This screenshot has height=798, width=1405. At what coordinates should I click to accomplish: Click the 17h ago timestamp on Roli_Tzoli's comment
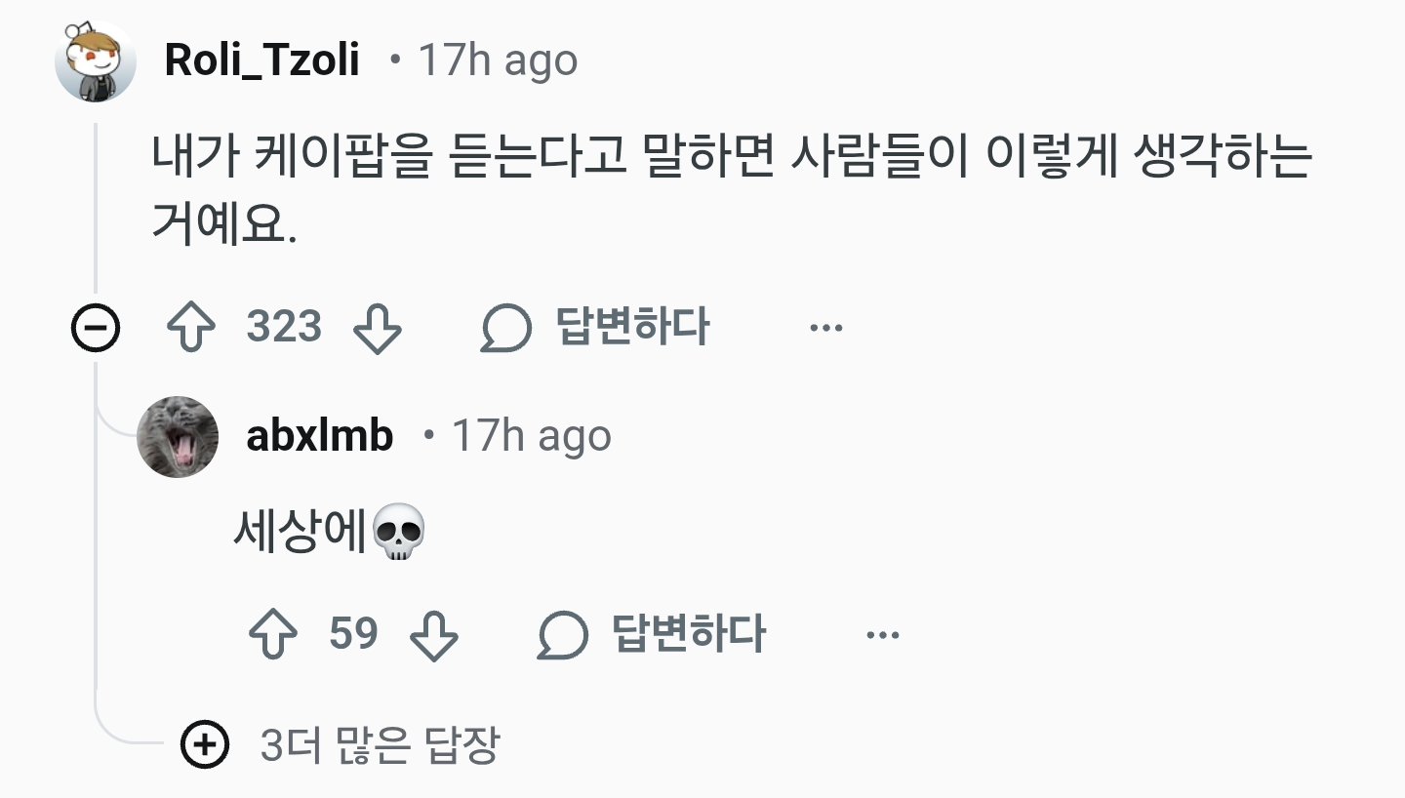click(x=496, y=60)
